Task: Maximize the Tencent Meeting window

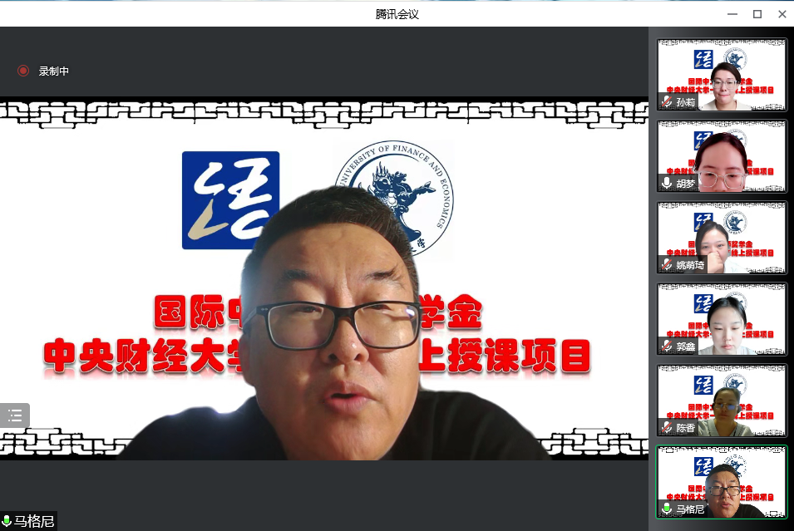Action: coord(757,14)
